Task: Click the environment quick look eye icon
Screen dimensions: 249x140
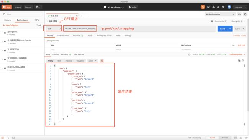Action: click(x=239, y=15)
